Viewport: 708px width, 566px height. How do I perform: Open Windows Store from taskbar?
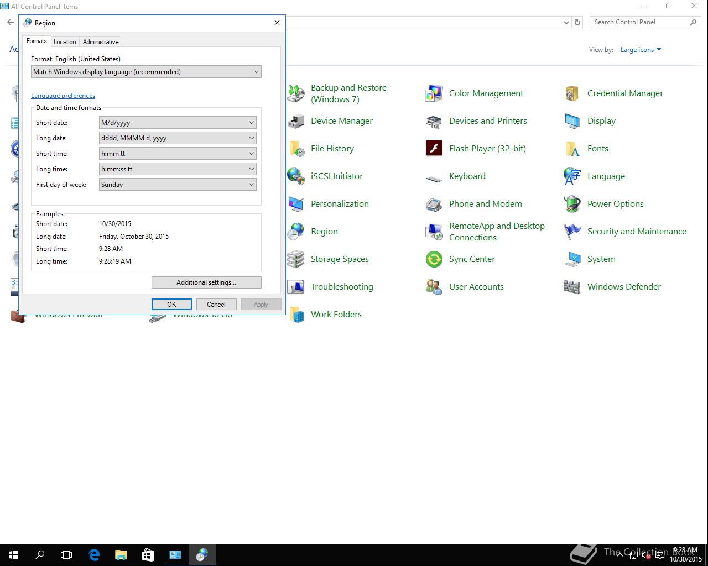(148, 555)
